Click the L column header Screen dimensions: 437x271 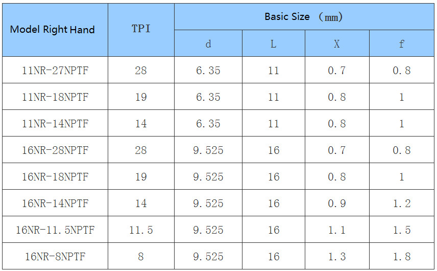[x=274, y=43]
